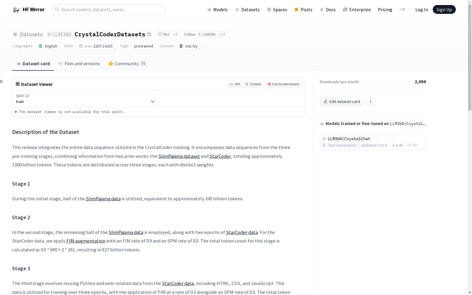Click Edit dataset card
472x295 pixels.
(342, 102)
